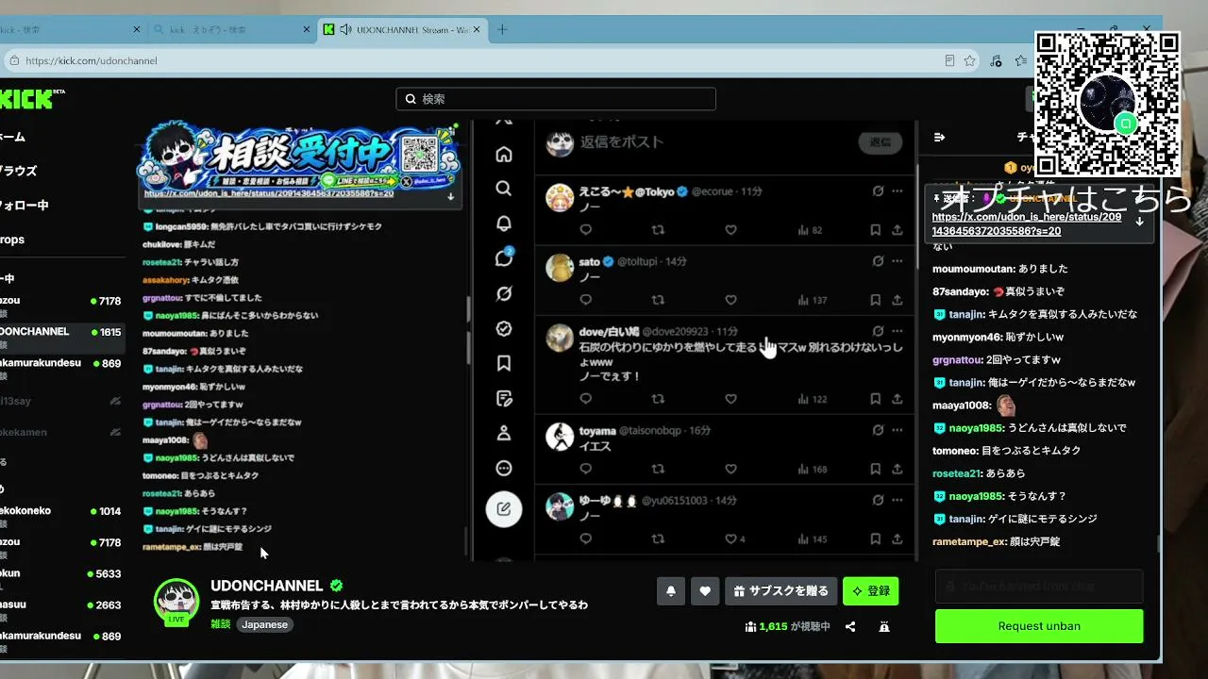This screenshot has height=679, width=1208.
Task: Like dove's tweet with its heart
Action: point(730,399)
